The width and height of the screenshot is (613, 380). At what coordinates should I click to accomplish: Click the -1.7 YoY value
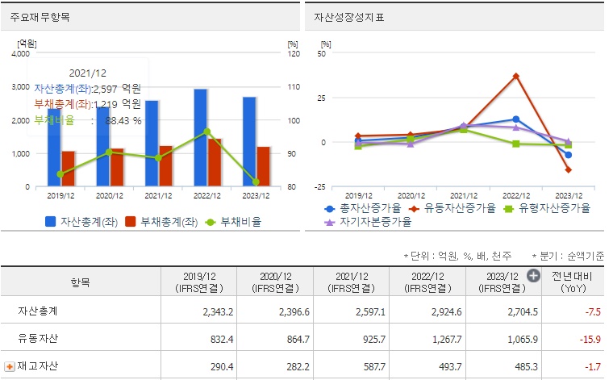tap(593, 367)
